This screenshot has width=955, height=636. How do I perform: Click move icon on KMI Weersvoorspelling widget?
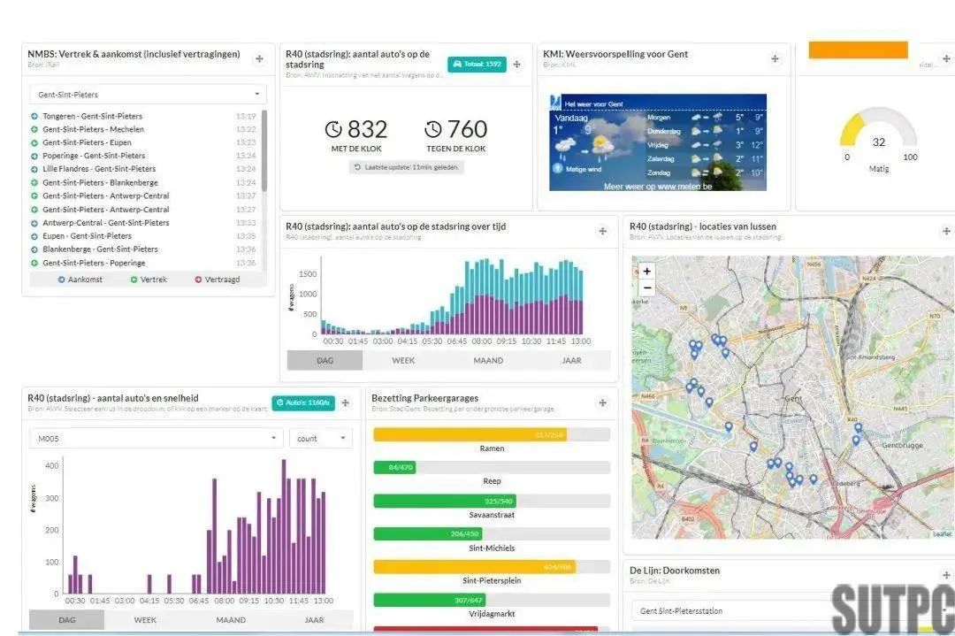[775, 58]
